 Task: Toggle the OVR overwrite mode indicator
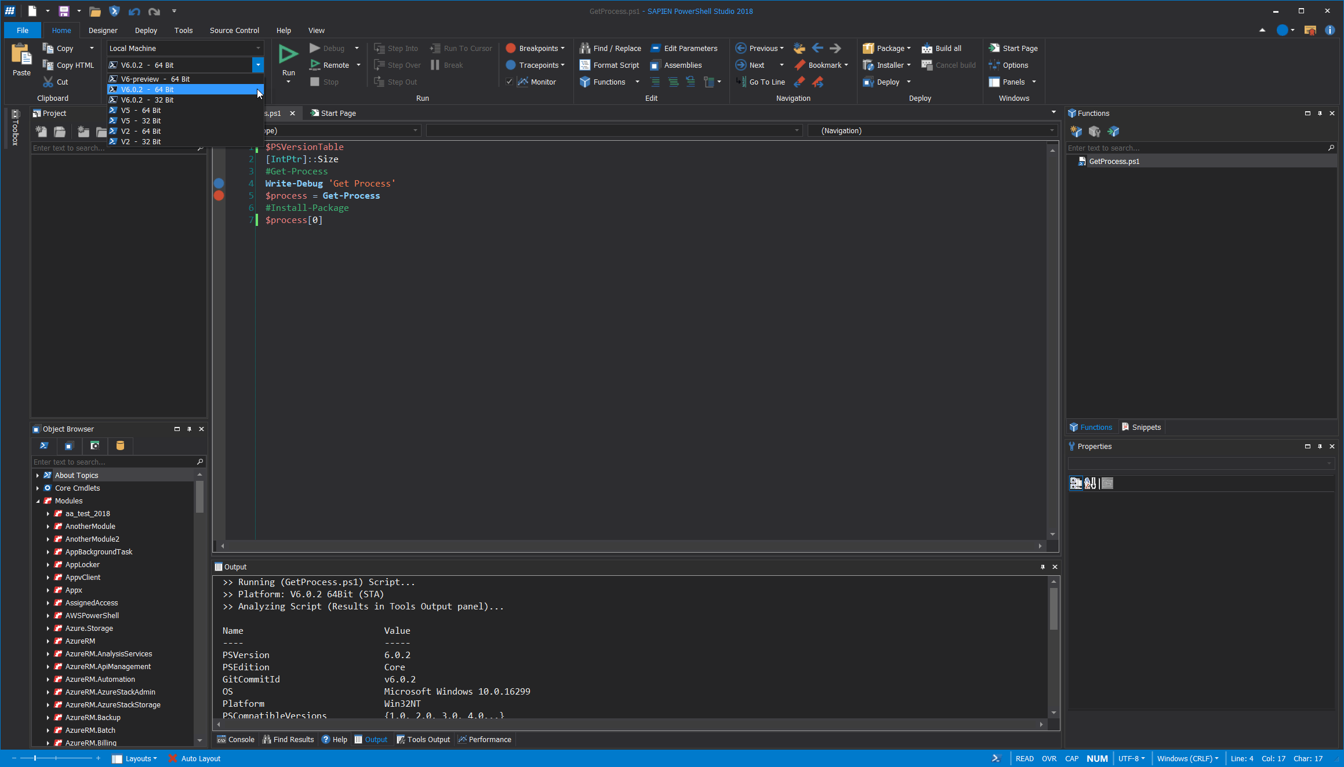1049,758
